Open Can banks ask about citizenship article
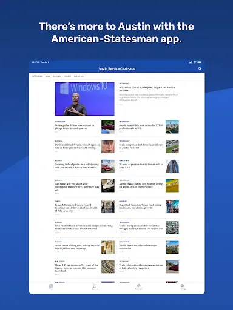 point(77,187)
